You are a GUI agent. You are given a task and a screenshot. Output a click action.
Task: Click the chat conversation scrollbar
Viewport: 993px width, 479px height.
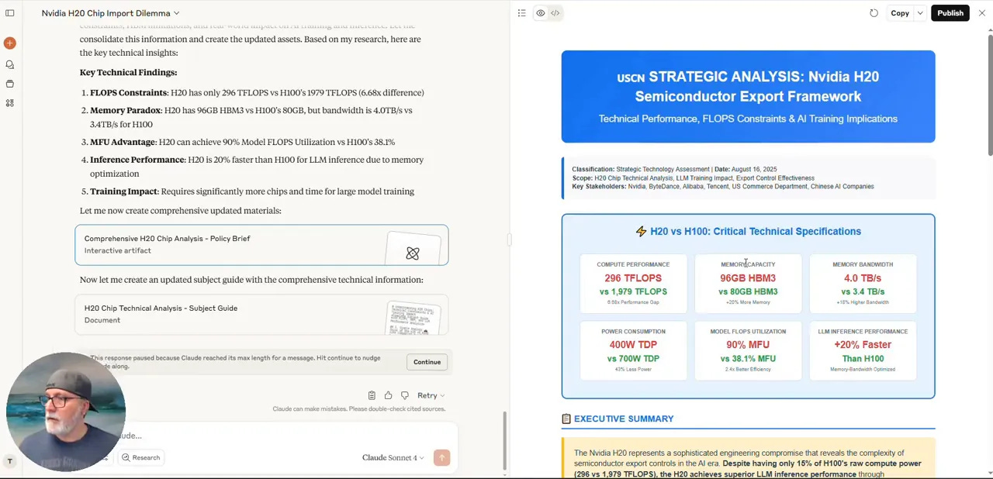(504, 441)
